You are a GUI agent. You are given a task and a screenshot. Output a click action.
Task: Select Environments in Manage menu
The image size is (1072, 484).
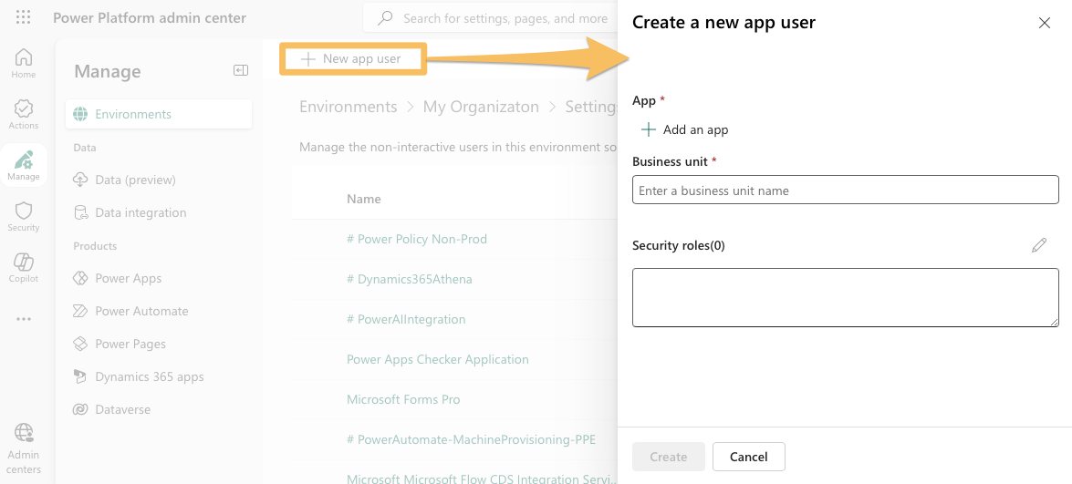(133, 114)
